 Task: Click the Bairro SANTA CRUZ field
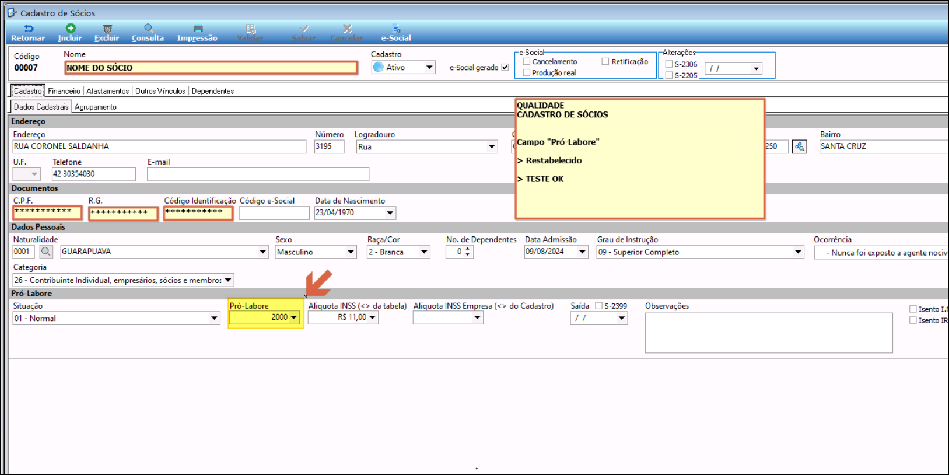tap(884, 146)
